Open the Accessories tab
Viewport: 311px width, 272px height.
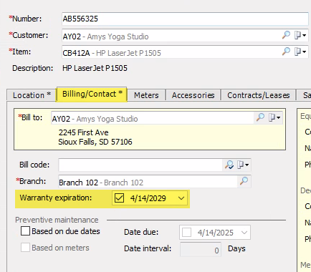tap(193, 95)
